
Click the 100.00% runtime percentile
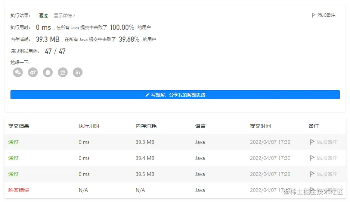tap(122, 28)
